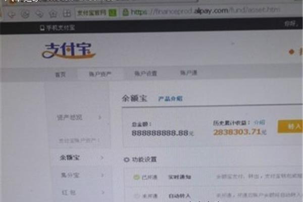The height and width of the screenshot is (202, 303).
Task: Open the 首页 tab
Action: (61, 74)
